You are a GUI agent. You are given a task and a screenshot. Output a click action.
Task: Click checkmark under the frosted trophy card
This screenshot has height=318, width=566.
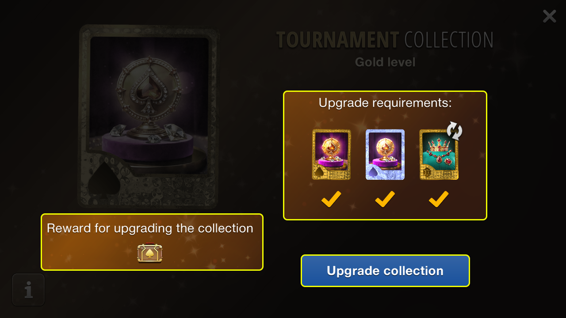(385, 199)
